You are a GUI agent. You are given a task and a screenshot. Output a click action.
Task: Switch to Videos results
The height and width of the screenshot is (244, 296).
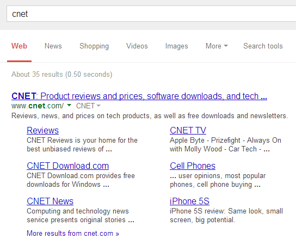pos(137,46)
